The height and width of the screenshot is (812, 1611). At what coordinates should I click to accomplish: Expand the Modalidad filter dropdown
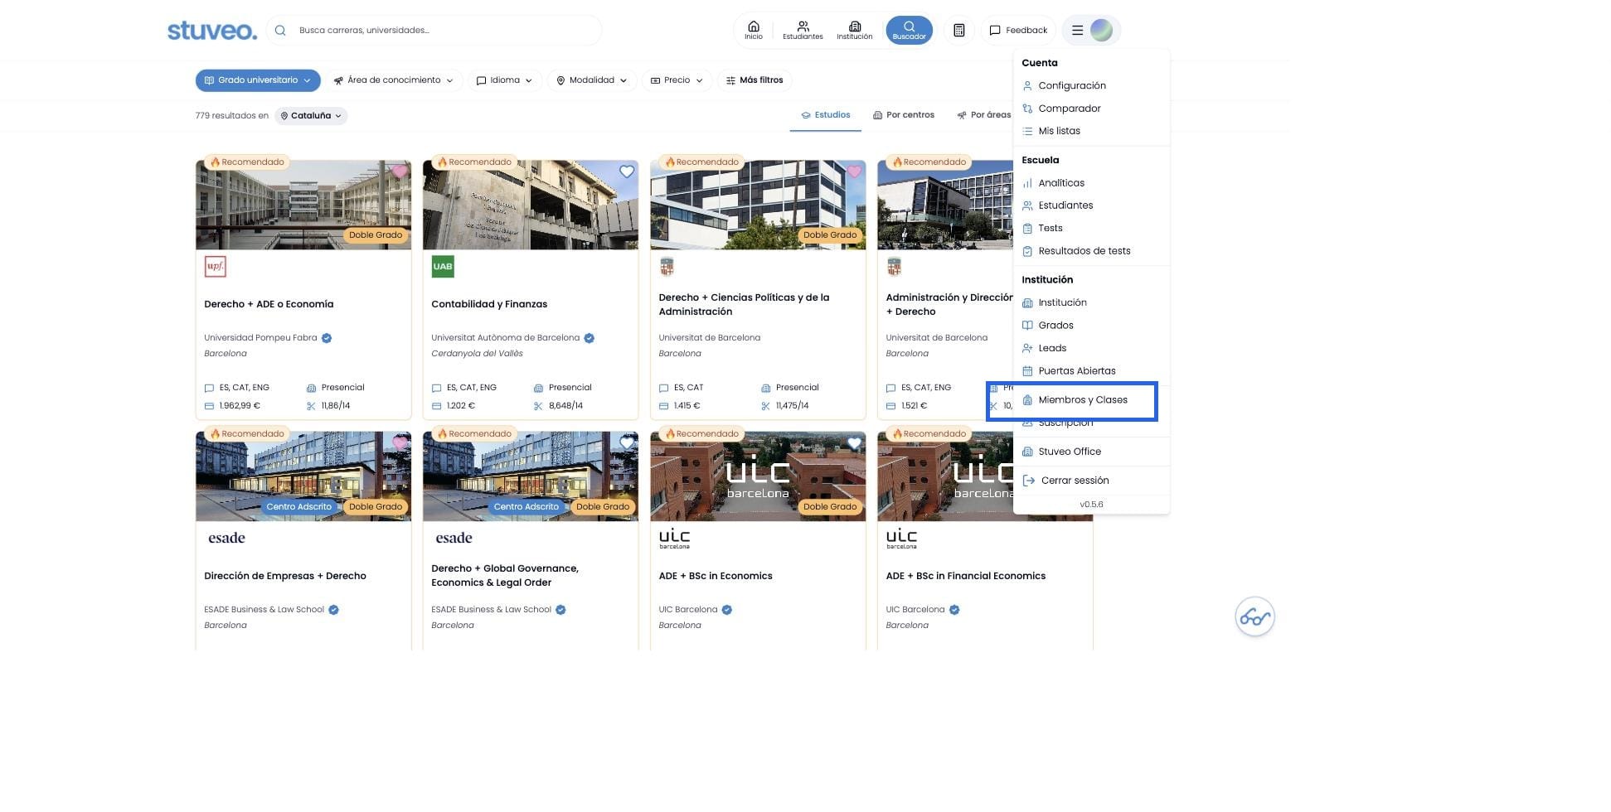pos(591,80)
